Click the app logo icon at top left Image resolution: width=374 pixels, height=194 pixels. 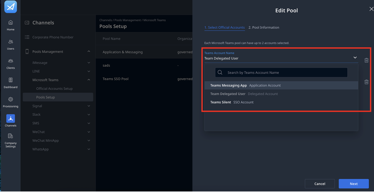(x=11, y=7)
